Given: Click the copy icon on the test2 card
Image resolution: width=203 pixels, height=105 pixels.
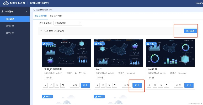Looking at the screenshot, I should (x=115, y=85).
